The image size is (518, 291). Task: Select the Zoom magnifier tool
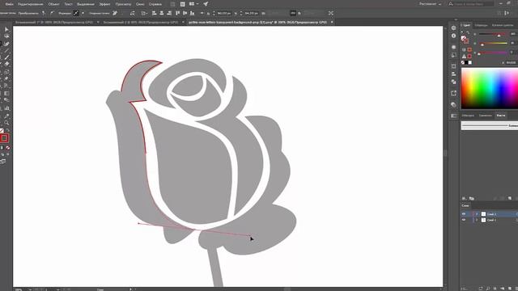click(6, 123)
